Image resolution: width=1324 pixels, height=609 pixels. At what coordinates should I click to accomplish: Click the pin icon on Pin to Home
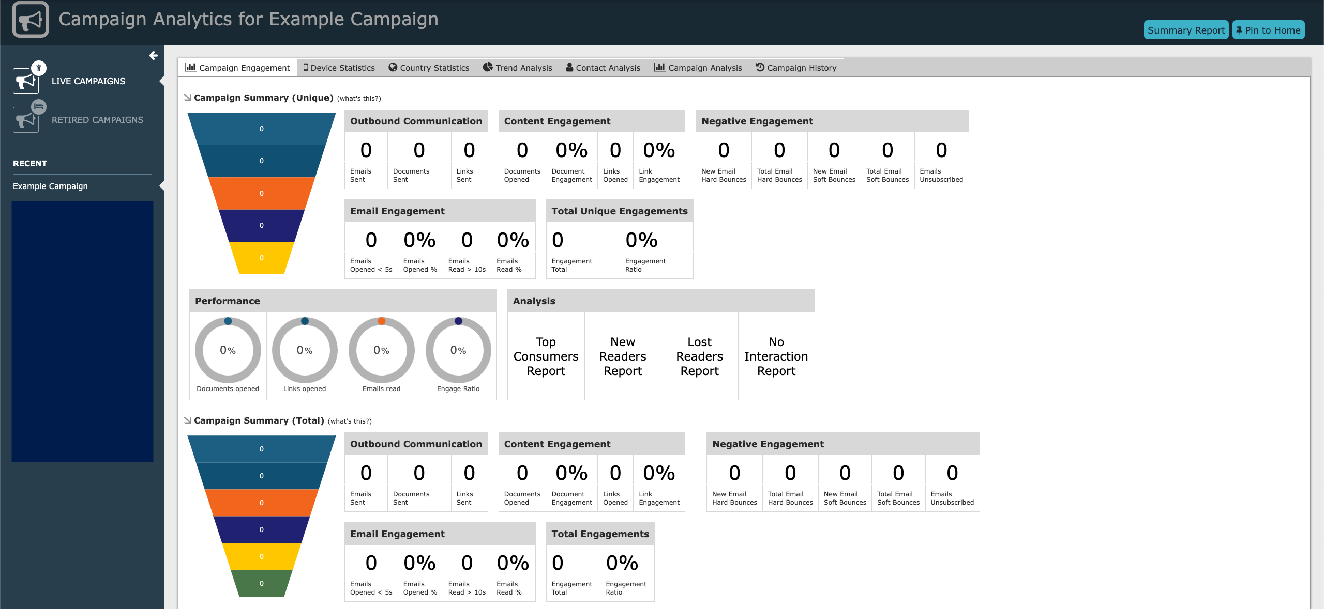pyautogui.click(x=1239, y=30)
